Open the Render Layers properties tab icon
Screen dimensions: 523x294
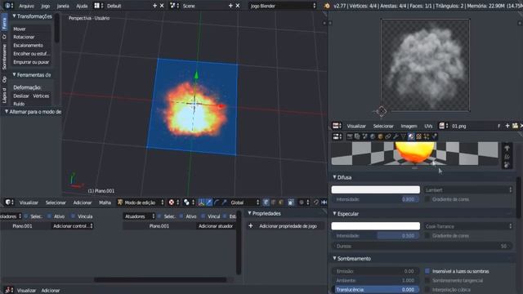(x=357, y=136)
